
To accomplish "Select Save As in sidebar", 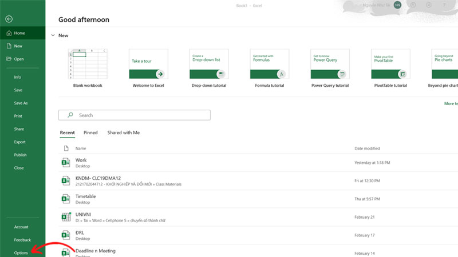I will coord(21,103).
